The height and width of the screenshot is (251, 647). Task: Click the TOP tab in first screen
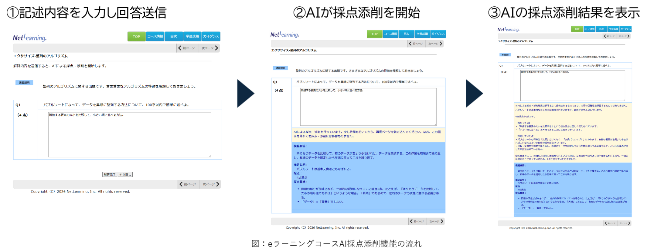(136, 36)
